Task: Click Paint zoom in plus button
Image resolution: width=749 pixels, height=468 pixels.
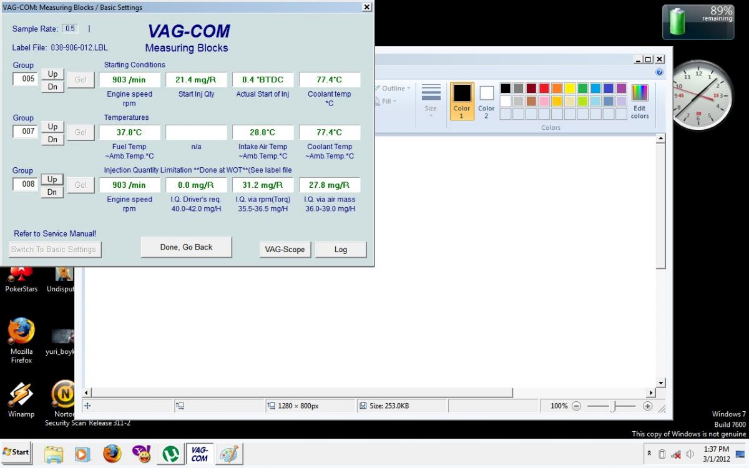Action: (x=647, y=406)
